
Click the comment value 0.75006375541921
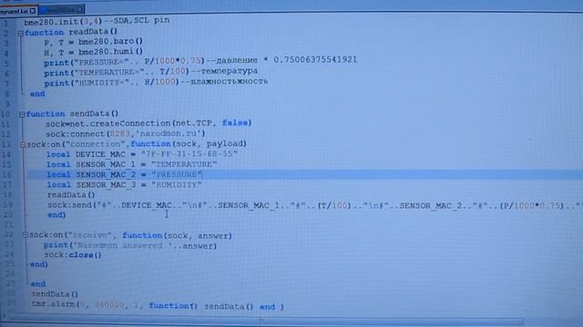(315, 60)
